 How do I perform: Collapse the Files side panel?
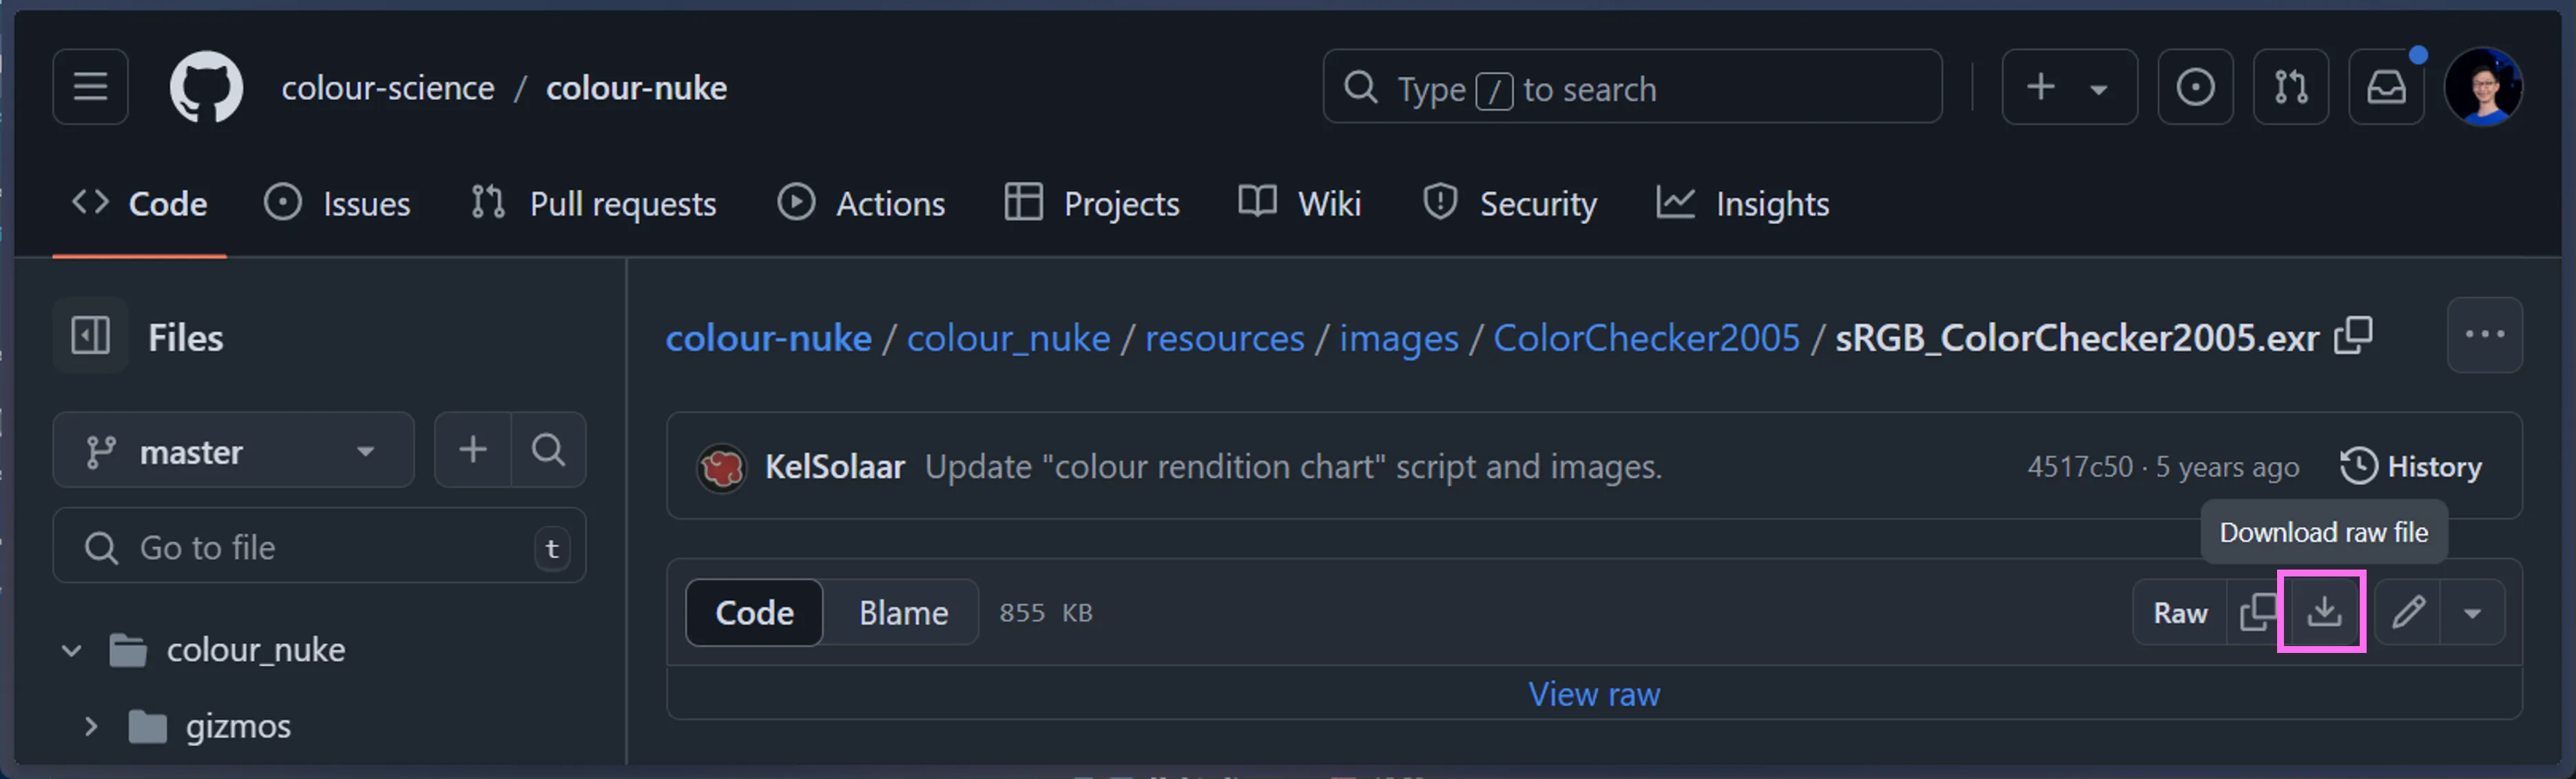(90, 336)
